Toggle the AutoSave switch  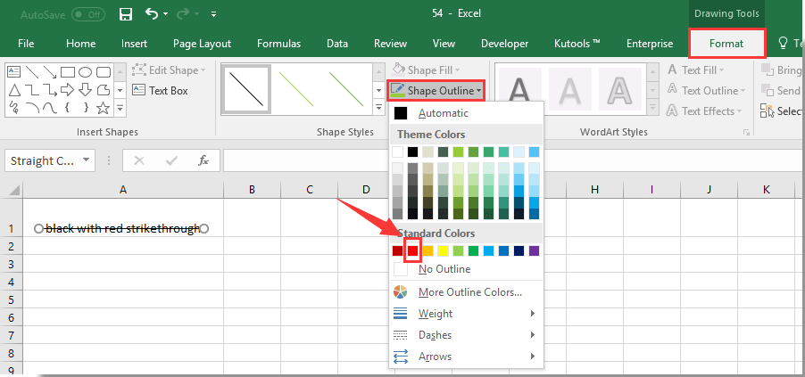pos(87,14)
